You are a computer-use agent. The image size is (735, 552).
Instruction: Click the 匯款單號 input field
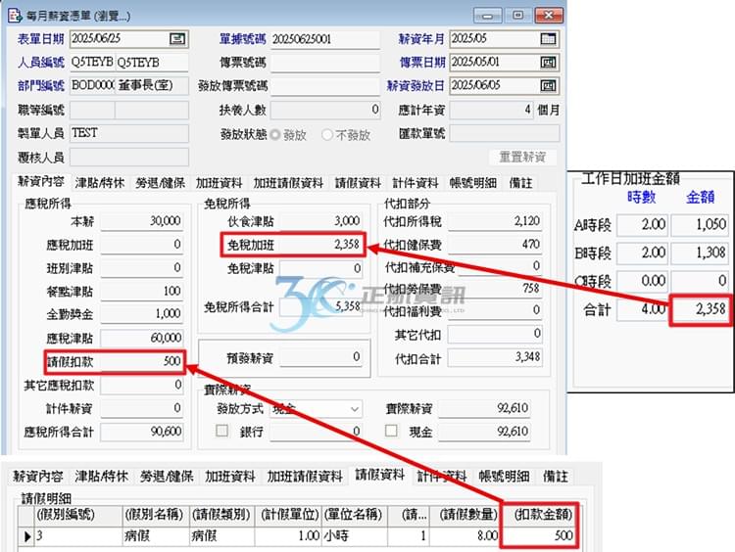click(505, 133)
